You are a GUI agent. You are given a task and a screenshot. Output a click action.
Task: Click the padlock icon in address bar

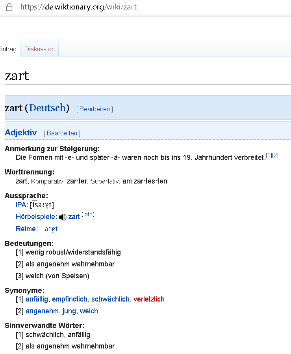tap(9, 7)
